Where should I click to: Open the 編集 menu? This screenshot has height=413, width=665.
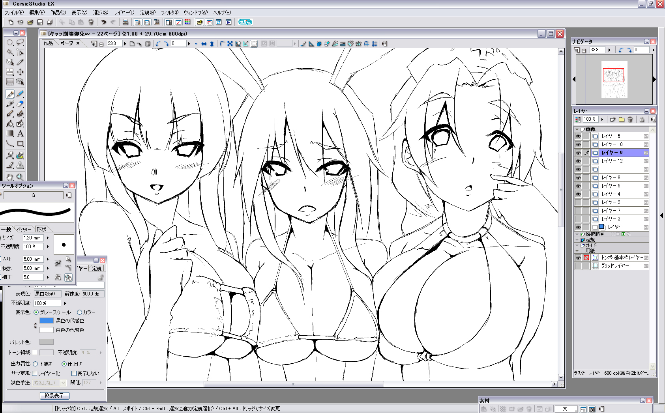[x=37, y=13]
